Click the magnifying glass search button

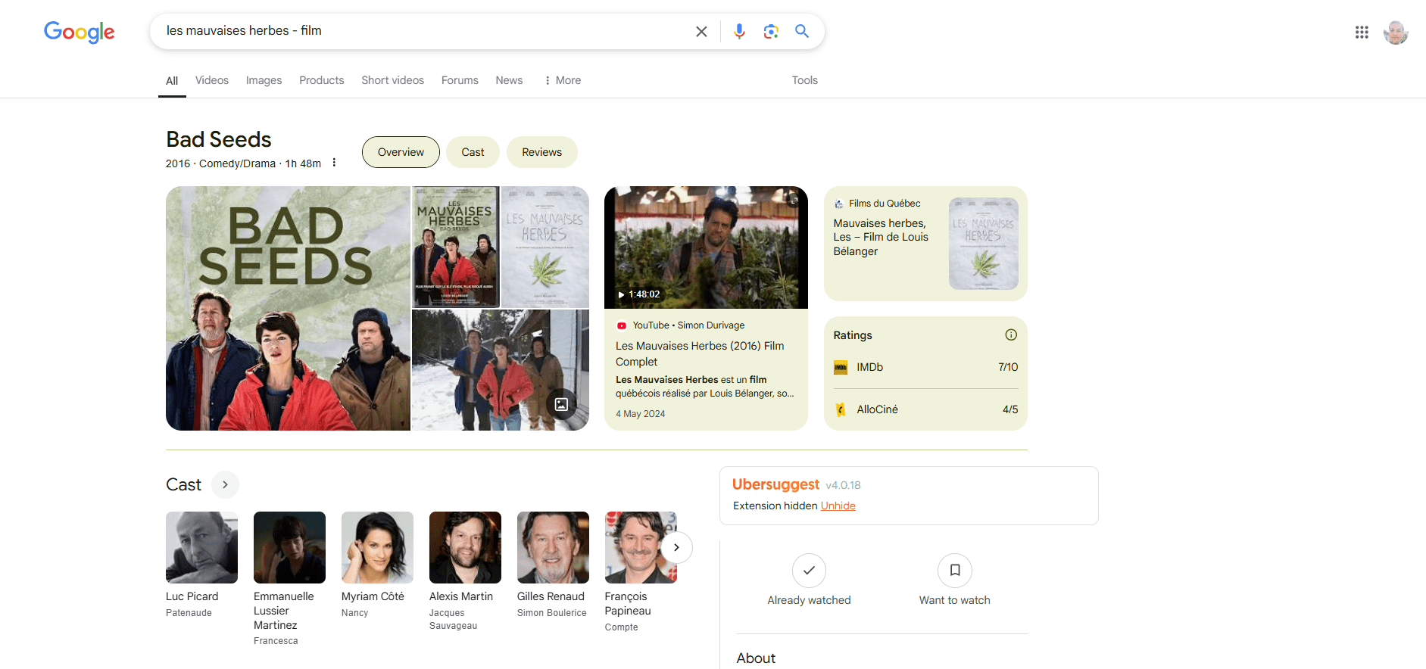802,31
